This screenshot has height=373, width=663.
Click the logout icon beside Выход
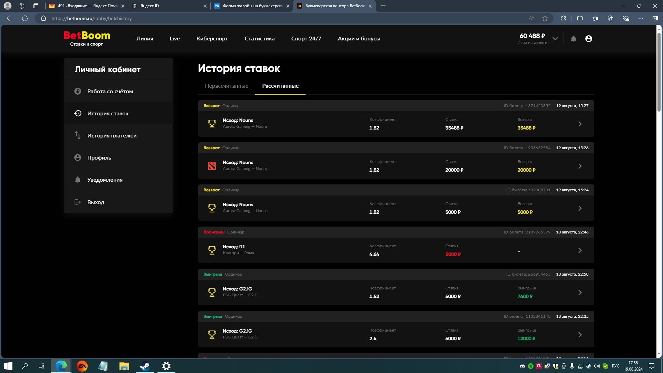78,202
